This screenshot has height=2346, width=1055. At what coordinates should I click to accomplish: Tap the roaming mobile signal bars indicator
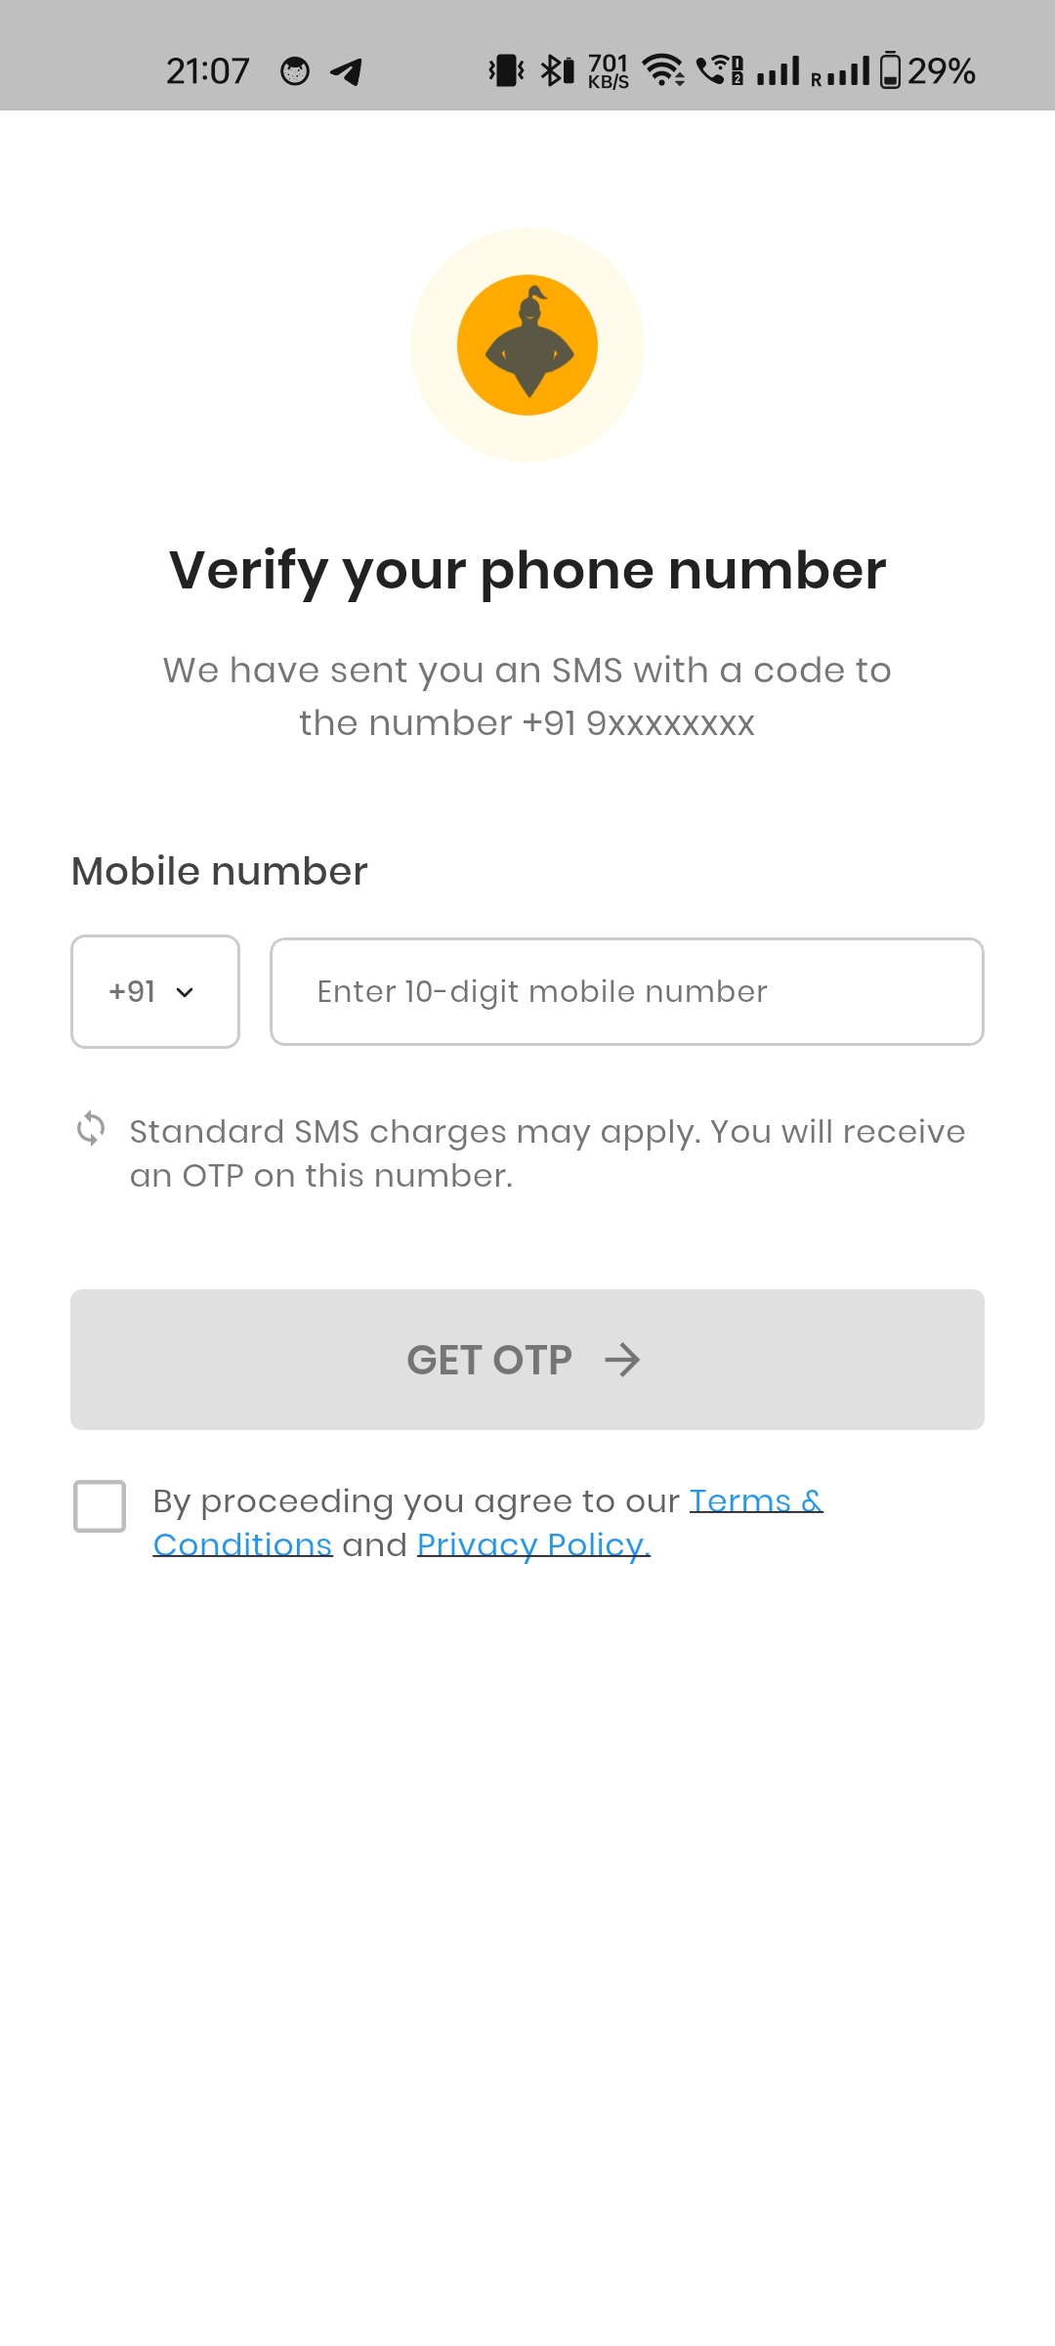[840, 71]
